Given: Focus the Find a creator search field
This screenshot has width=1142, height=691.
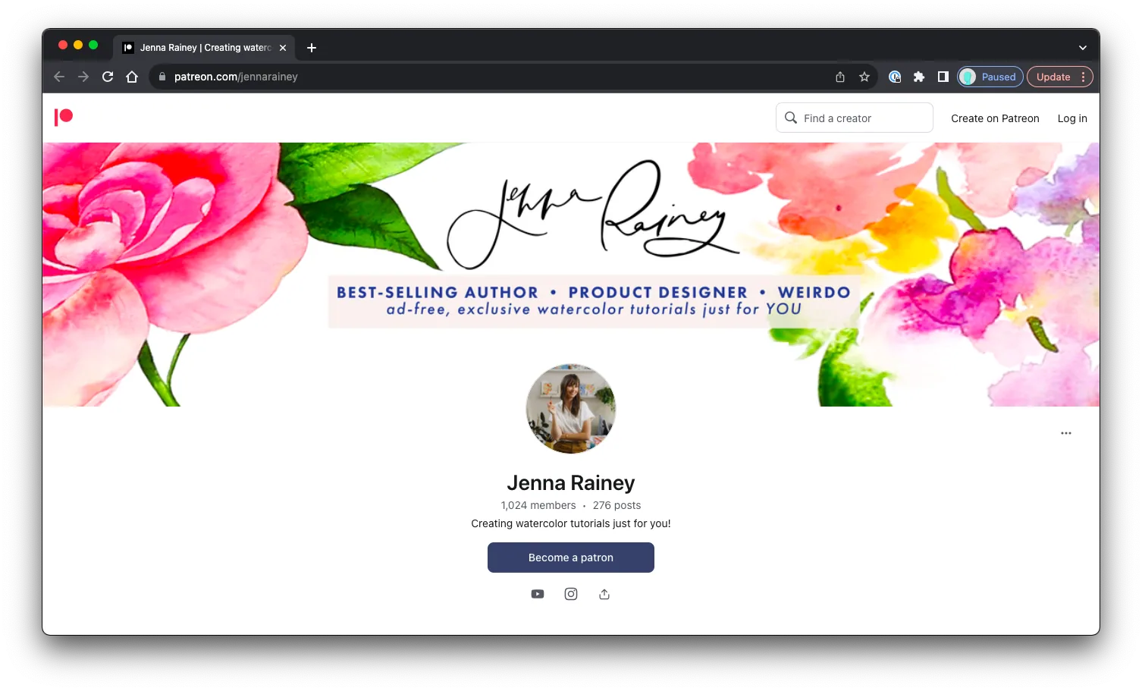Looking at the screenshot, I should (x=855, y=118).
